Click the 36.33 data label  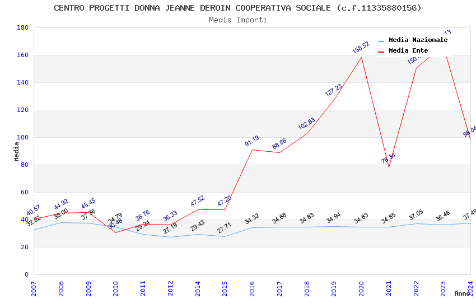pos(170,216)
